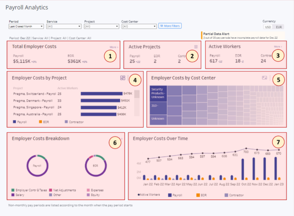This screenshot has height=216, width=294.
Task: Open the Service filter dropdown
Action: coord(63,26)
